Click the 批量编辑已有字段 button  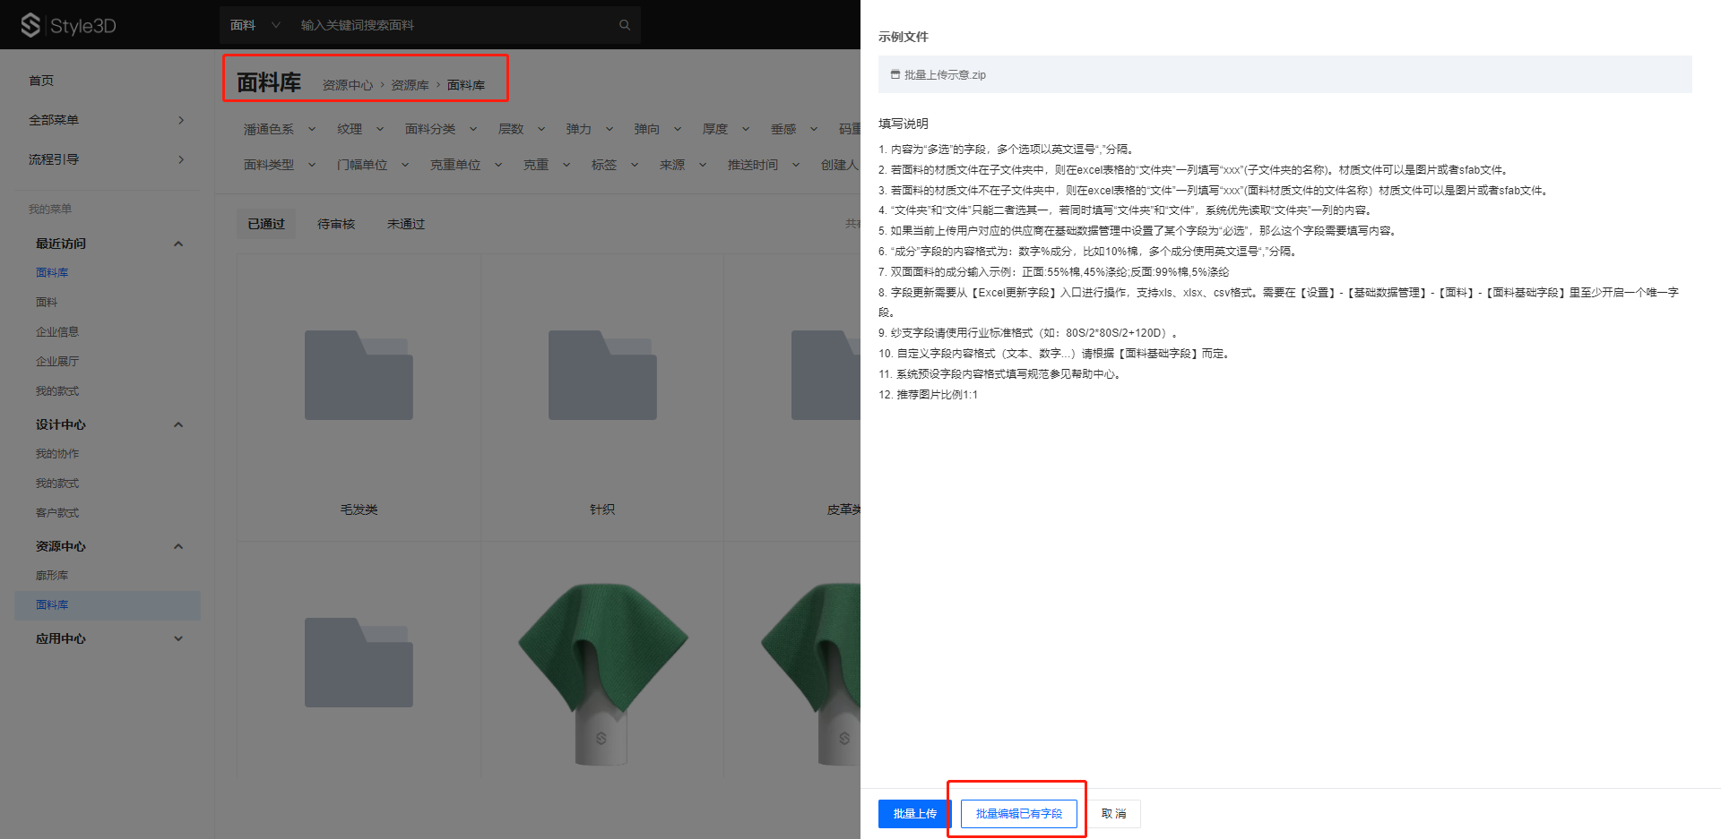(x=1018, y=814)
